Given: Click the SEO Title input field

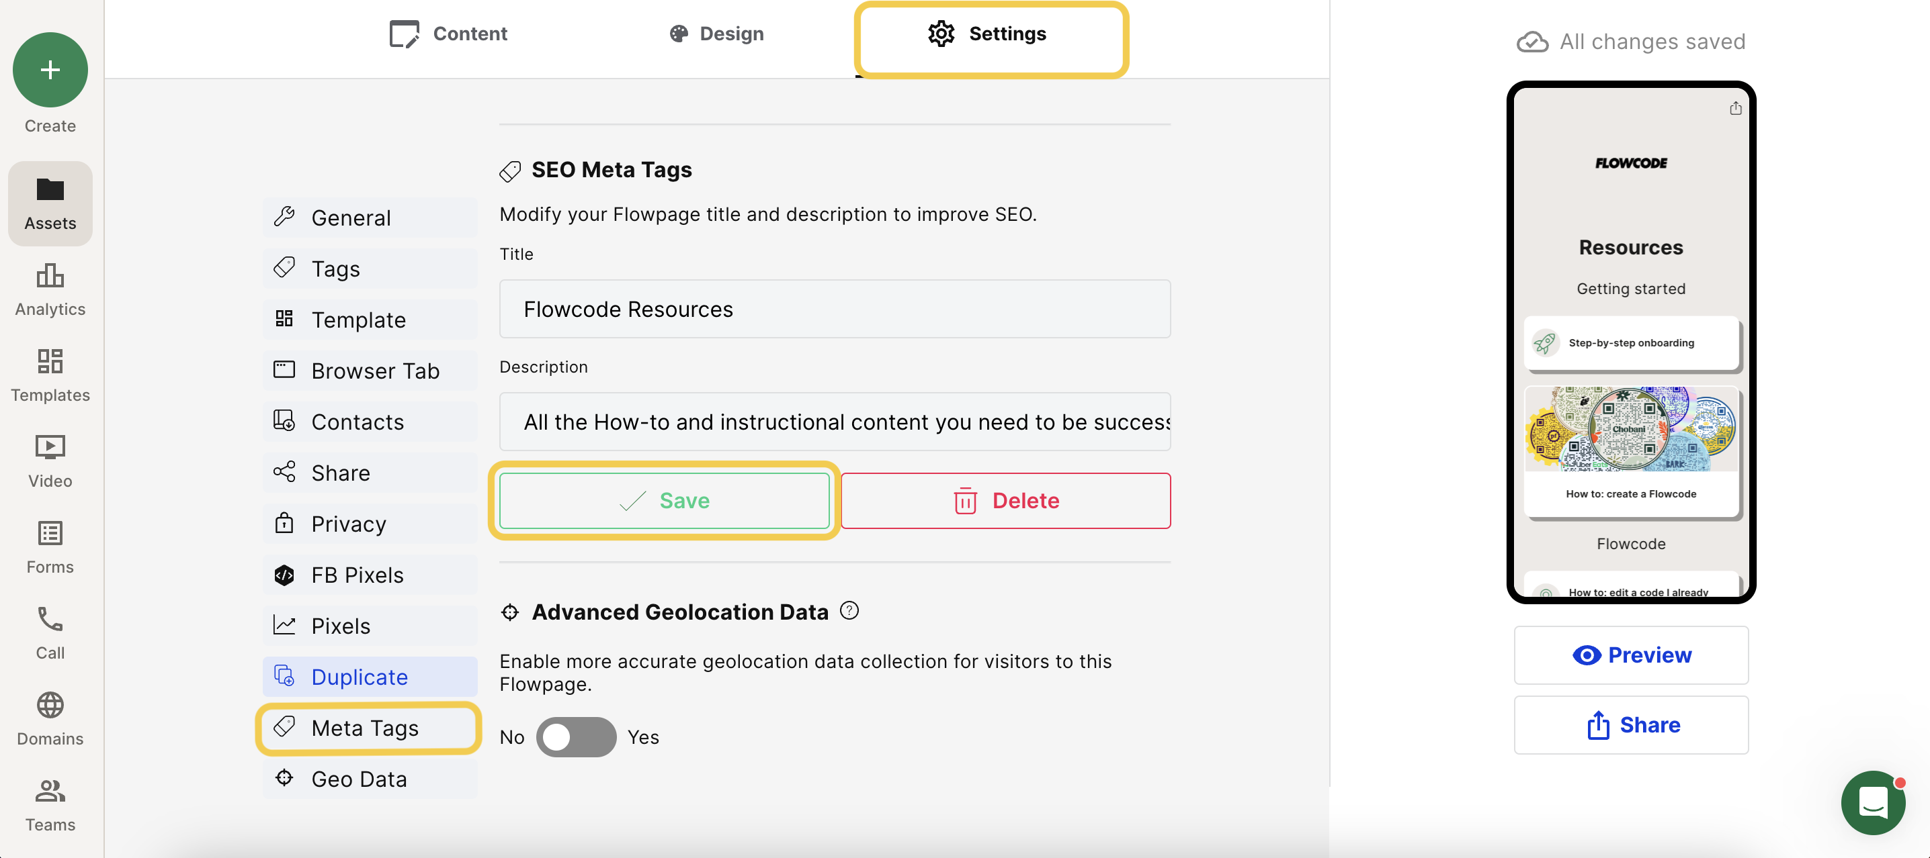Looking at the screenshot, I should (835, 309).
